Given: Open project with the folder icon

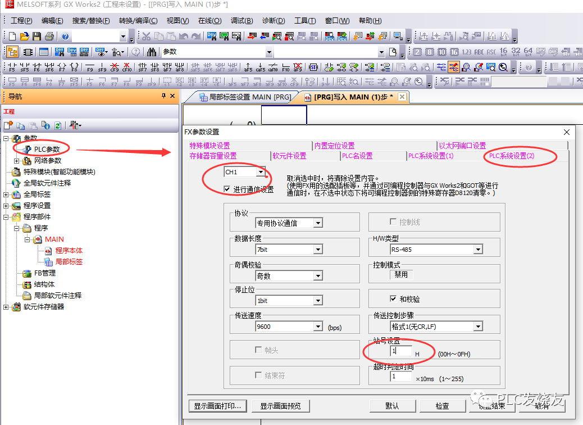Looking at the screenshot, I should (24, 37).
